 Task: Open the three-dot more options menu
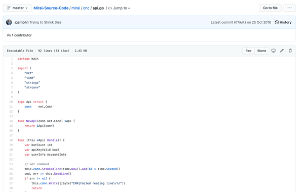coord(289,8)
